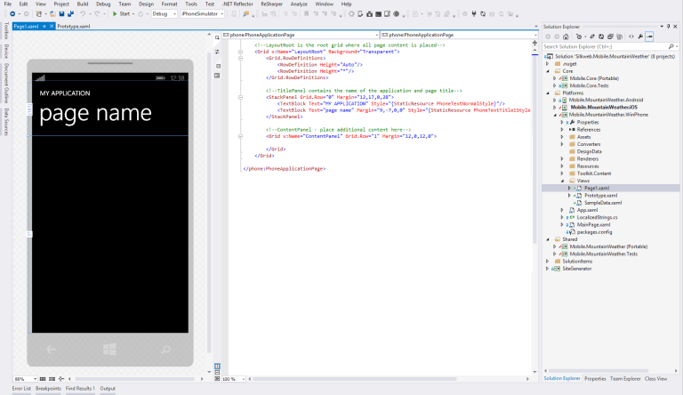Tap the phone's back arrow button
Viewport: 683px width, 395px height.
click(x=51, y=349)
